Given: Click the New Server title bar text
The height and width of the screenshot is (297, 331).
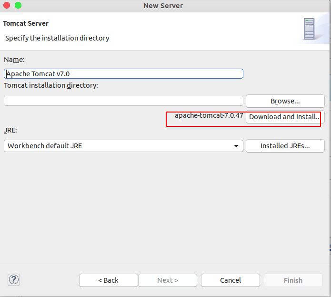Looking at the screenshot, I should tap(163, 6).
